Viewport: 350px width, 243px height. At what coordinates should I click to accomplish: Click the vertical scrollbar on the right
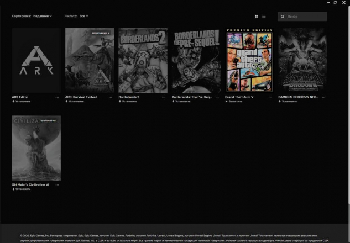point(349,105)
